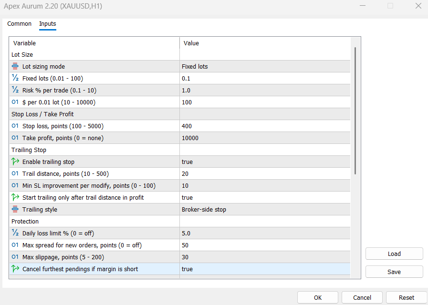Edit the Daily loss limit value 5.0
This screenshot has height=305, width=428.
pyautogui.click(x=265, y=234)
